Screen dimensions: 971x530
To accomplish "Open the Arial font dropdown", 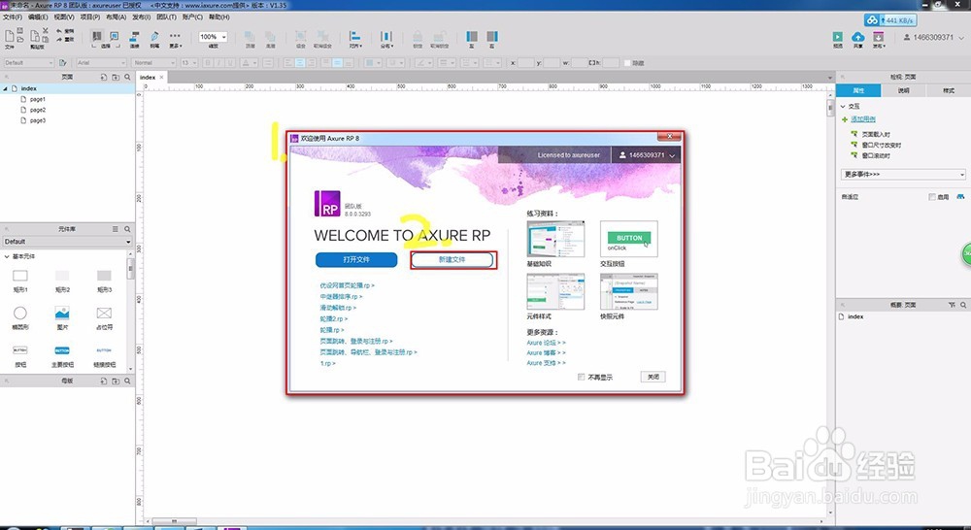I will 102,63.
